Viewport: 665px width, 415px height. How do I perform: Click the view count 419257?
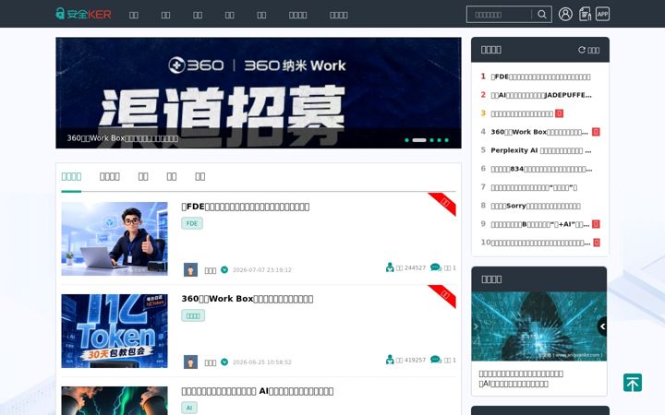415,360
